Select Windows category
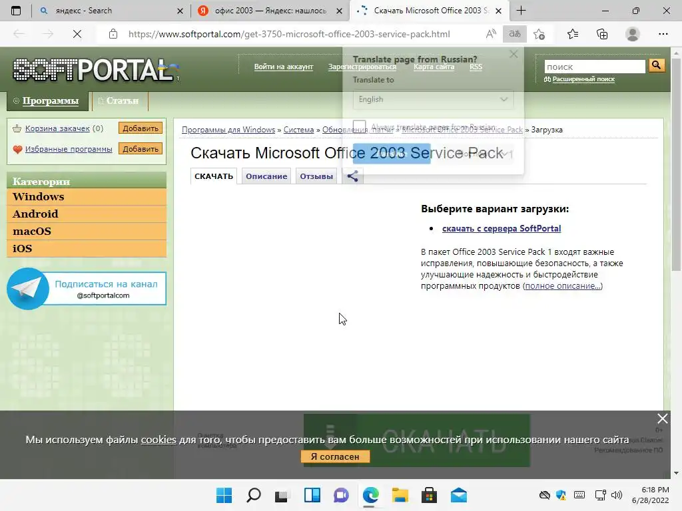Screen dimensions: 682x511 click(87, 196)
